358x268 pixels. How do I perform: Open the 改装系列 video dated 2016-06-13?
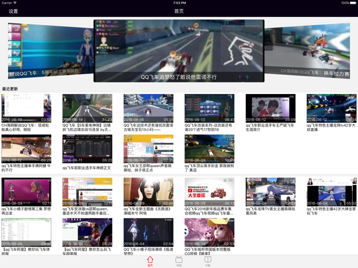[209, 108]
